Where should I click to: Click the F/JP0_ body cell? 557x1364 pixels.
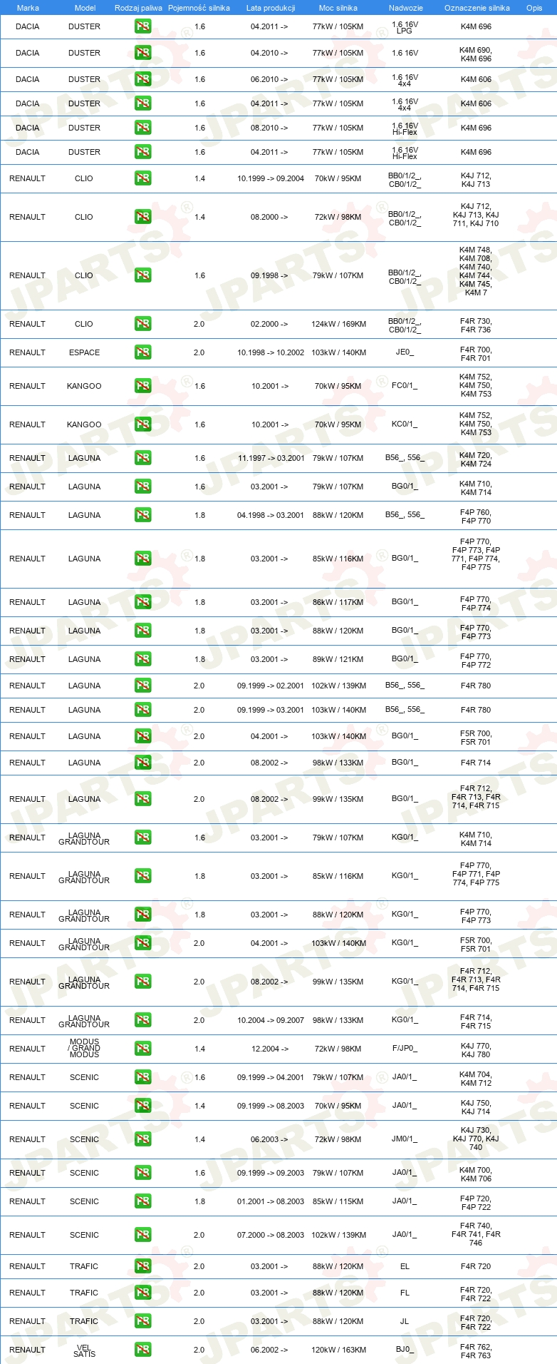click(405, 1049)
